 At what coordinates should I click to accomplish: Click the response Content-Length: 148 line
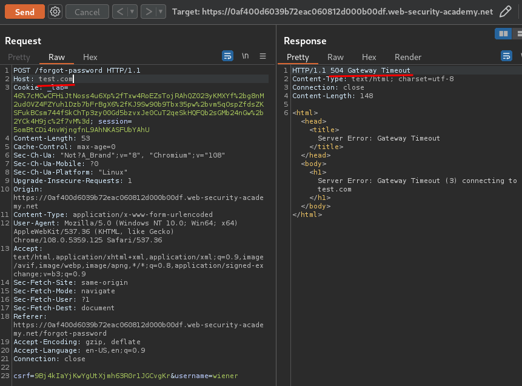[333, 96]
